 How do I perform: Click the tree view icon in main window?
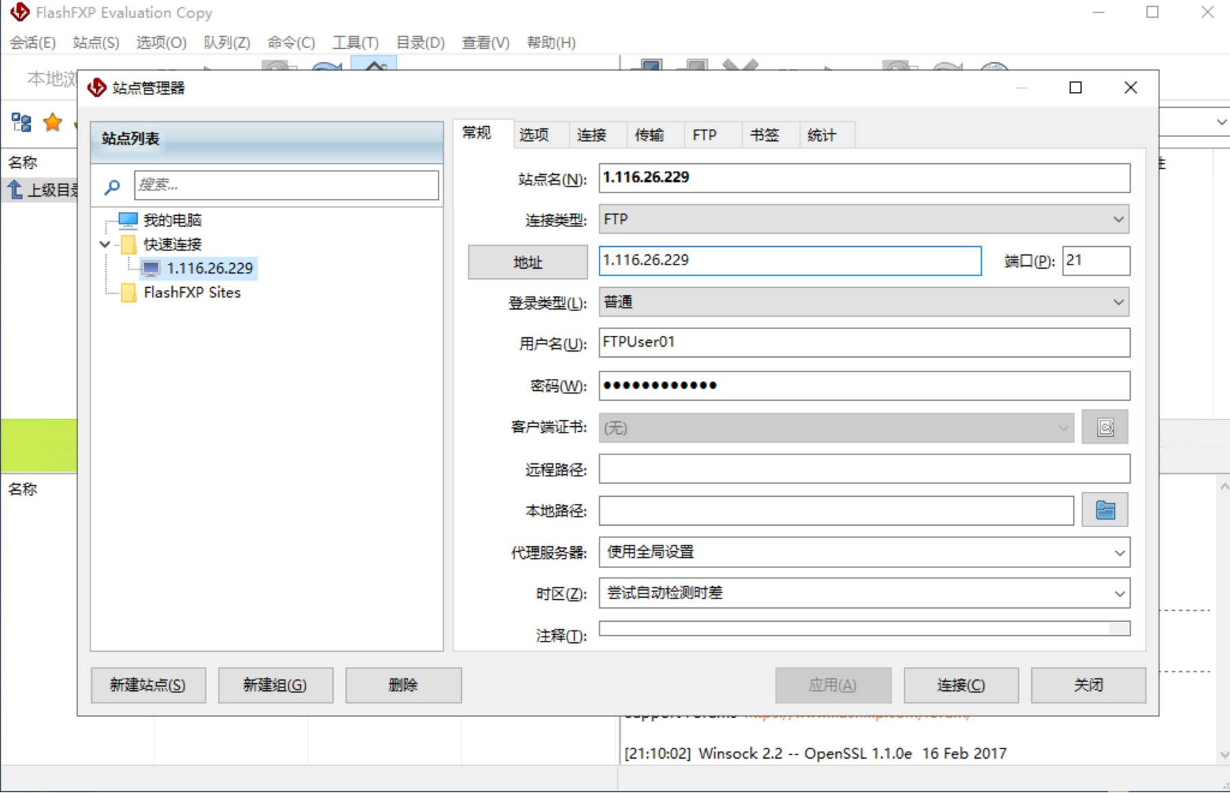coord(21,123)
